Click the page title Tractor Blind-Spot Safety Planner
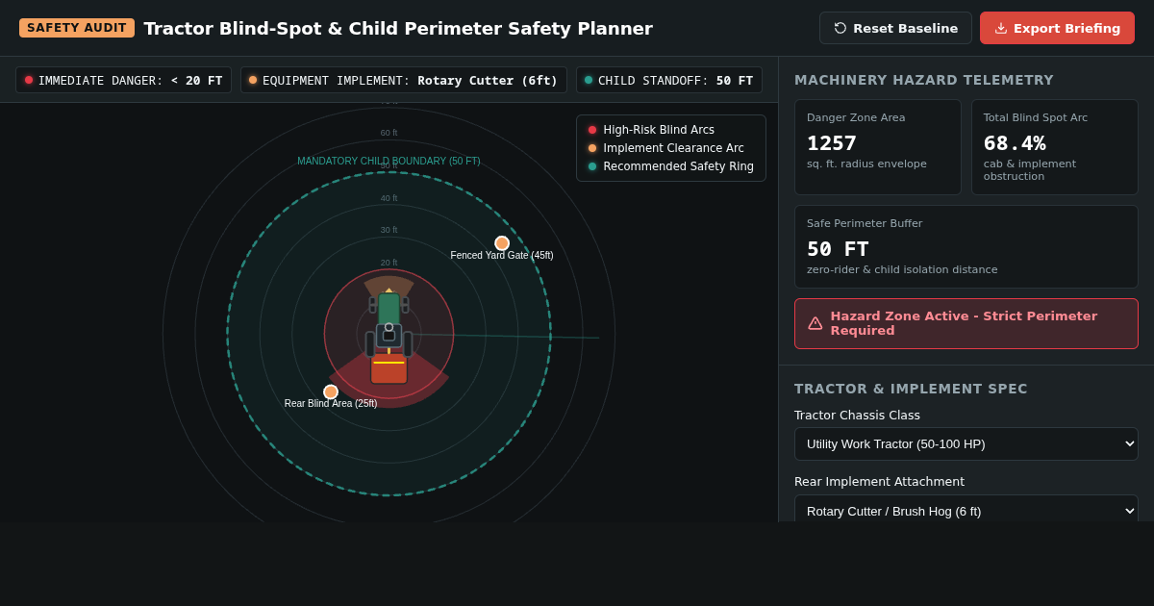Screen dimensions: 1154x606 click(x=398, y=28)
